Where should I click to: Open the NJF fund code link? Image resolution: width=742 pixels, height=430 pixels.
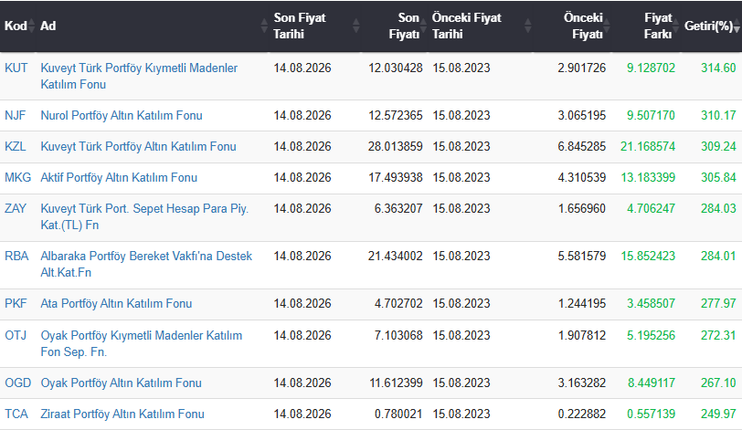pyautogui.click(x=16, y=115)
